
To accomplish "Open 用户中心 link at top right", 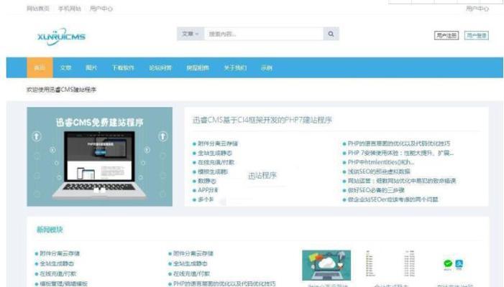I will pos(477,9).
